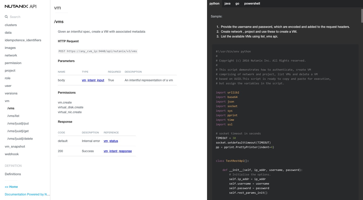This screenshot has height=200, width=363.
Task: Click the search magnifier icon
Action: tap(6, 17)
